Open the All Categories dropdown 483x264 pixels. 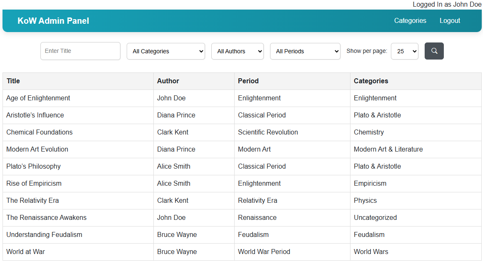point(166,51)
